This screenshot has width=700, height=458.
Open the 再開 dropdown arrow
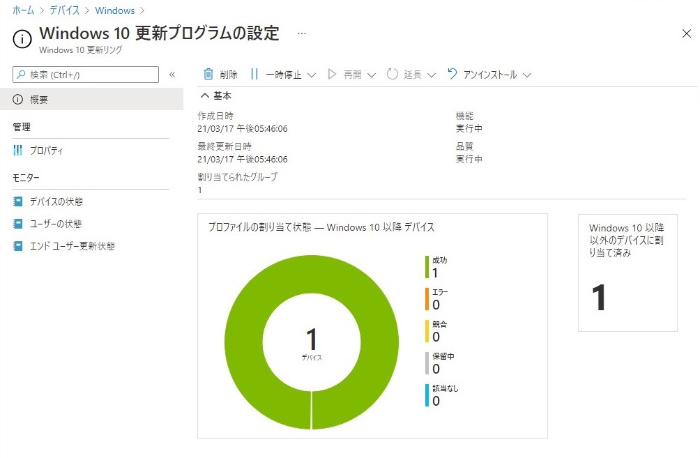(x=372, y=75)
